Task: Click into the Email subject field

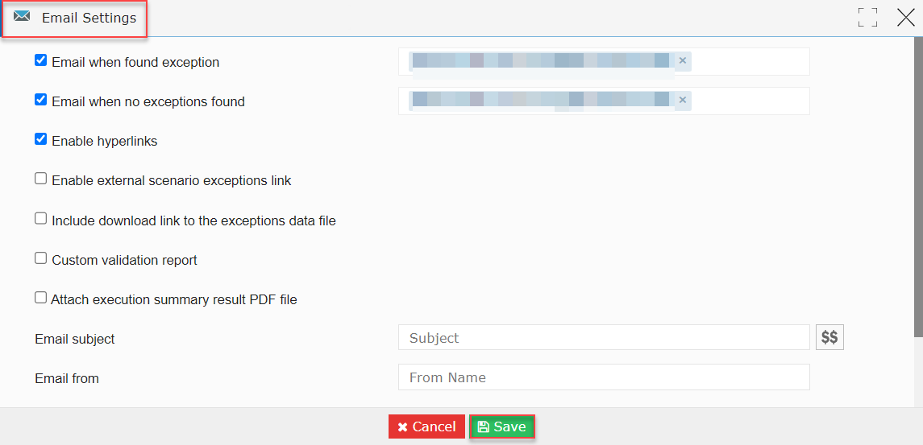Action: click(x=604, y=337)
